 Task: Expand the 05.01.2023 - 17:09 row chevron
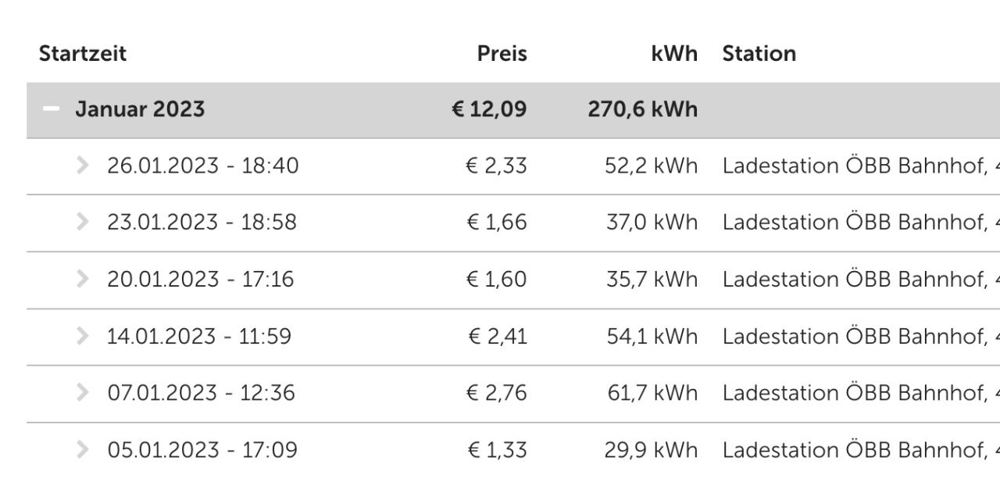point(83,449)
